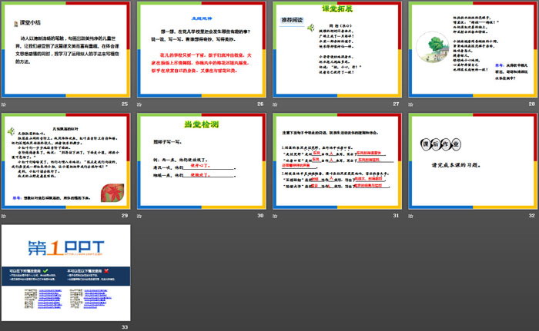Click slide number 26 label
This screenshot has height=331, width=539.
click(260, 104)
